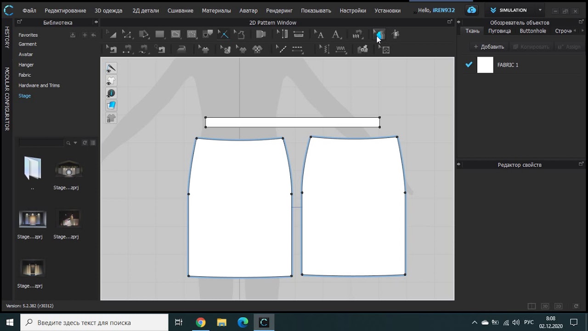
Task: Choose the Polygon pattern tool
Action: [x=144, y=34]
